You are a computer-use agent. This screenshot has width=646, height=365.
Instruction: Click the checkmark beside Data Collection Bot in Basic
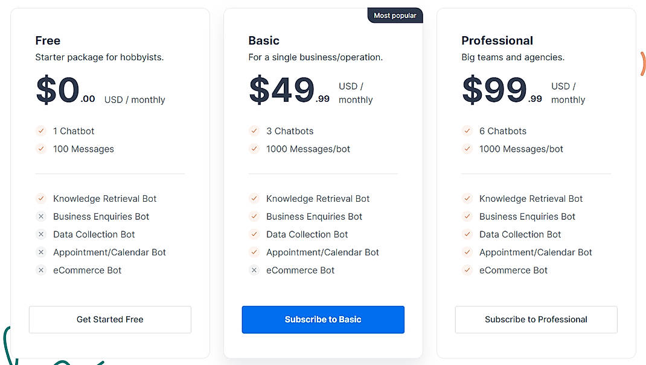pos(254,234)
